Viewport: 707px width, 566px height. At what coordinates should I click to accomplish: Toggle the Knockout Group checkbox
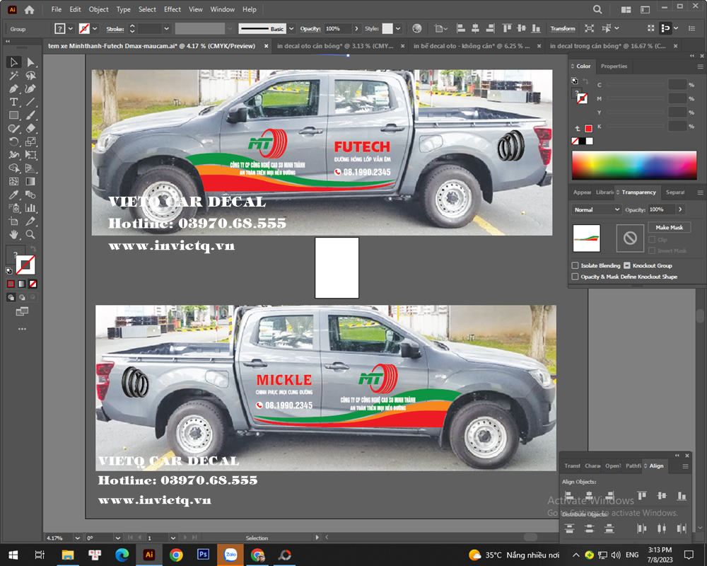[x=626, y=265]
